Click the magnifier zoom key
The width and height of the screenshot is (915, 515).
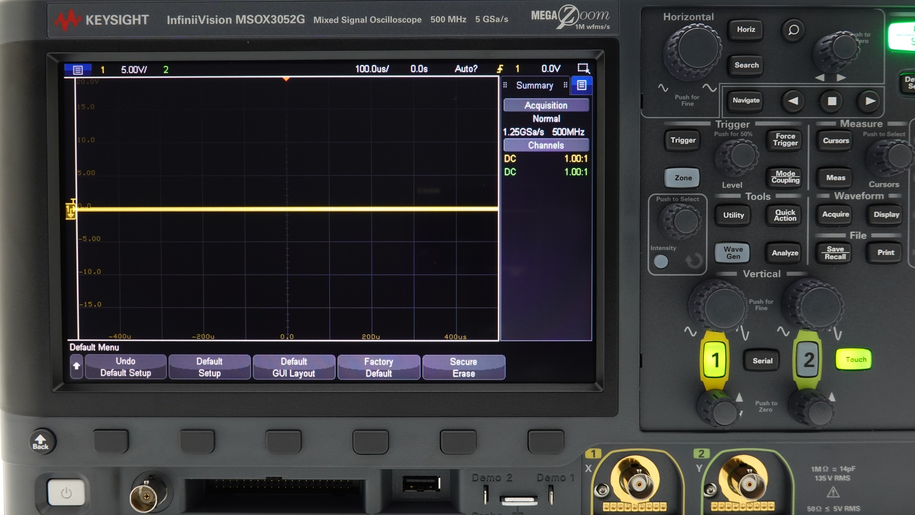coord(793,30)
